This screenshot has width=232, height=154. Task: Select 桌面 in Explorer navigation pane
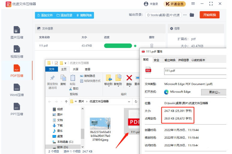(58, 136)
